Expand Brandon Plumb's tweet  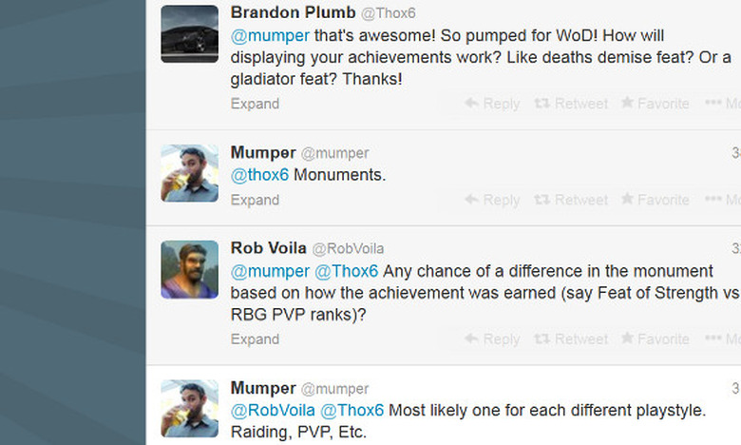pos(255,104)
